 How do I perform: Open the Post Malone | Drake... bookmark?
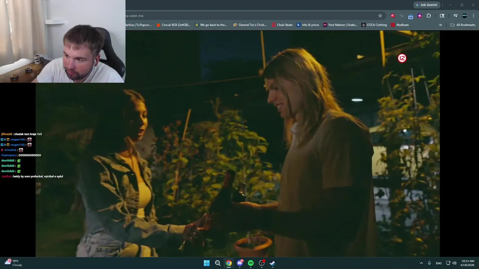click(340, 25)
